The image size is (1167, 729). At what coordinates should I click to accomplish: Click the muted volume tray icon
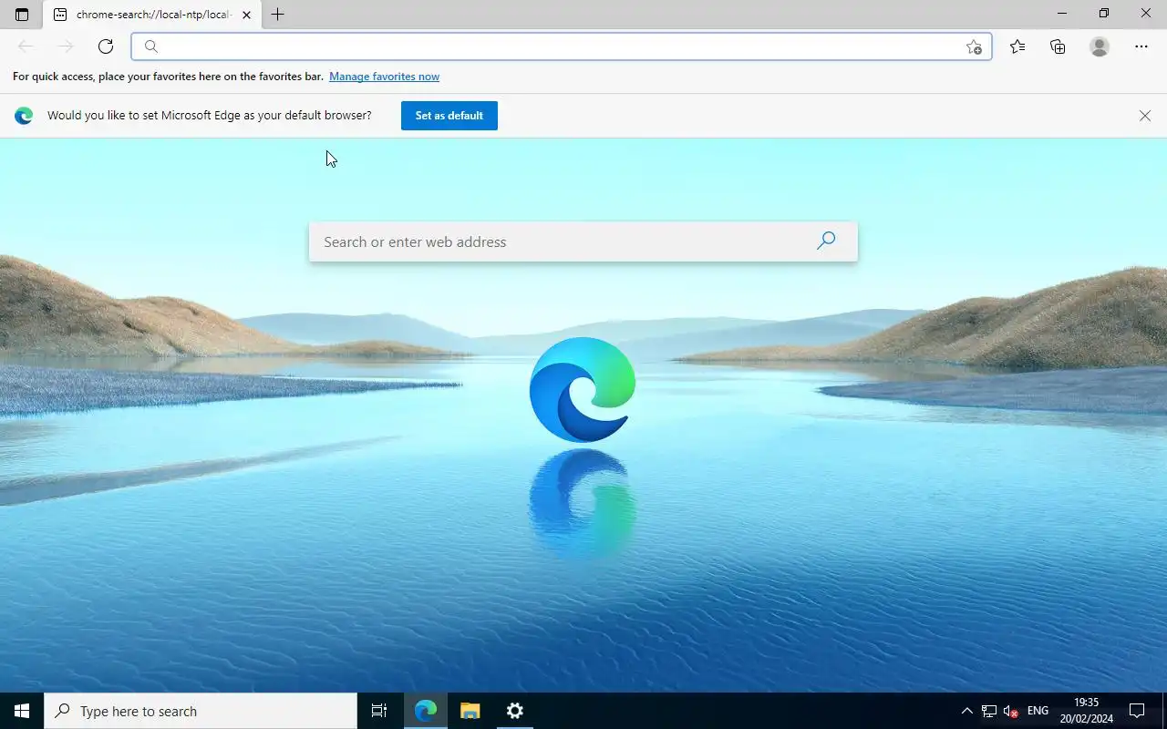tap(1011, 711)
